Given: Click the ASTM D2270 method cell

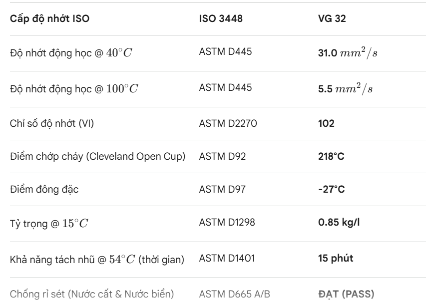Looking at the screenshot, I should [x=222, y=122].
